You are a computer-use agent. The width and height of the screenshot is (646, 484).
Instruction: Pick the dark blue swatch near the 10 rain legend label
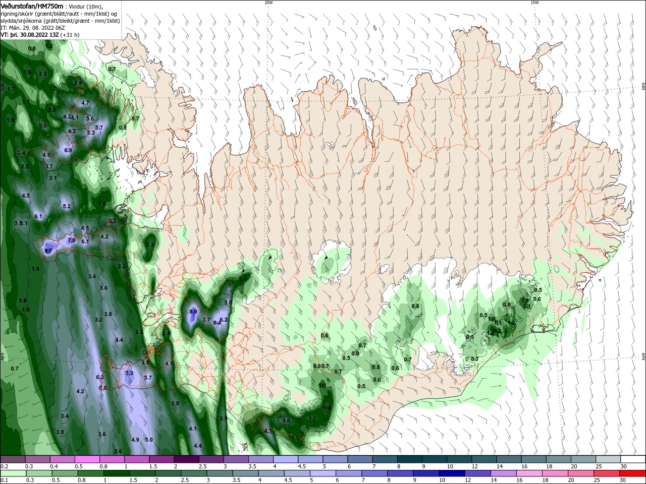pos(451,473)
